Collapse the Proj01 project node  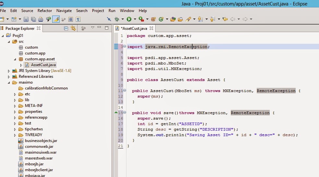(x=3, y=36)
